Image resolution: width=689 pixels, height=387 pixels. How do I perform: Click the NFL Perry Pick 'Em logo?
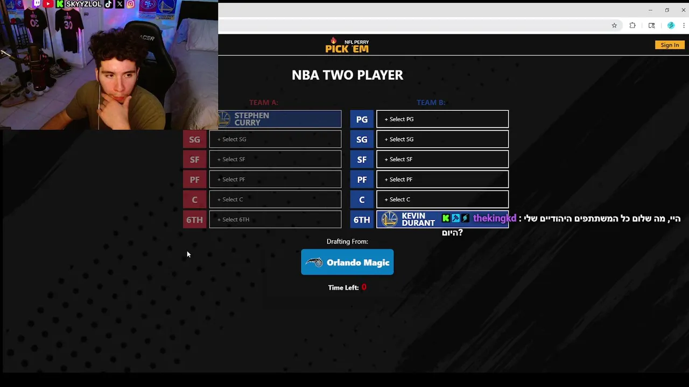pyautogui.click(x=347, y=45)
